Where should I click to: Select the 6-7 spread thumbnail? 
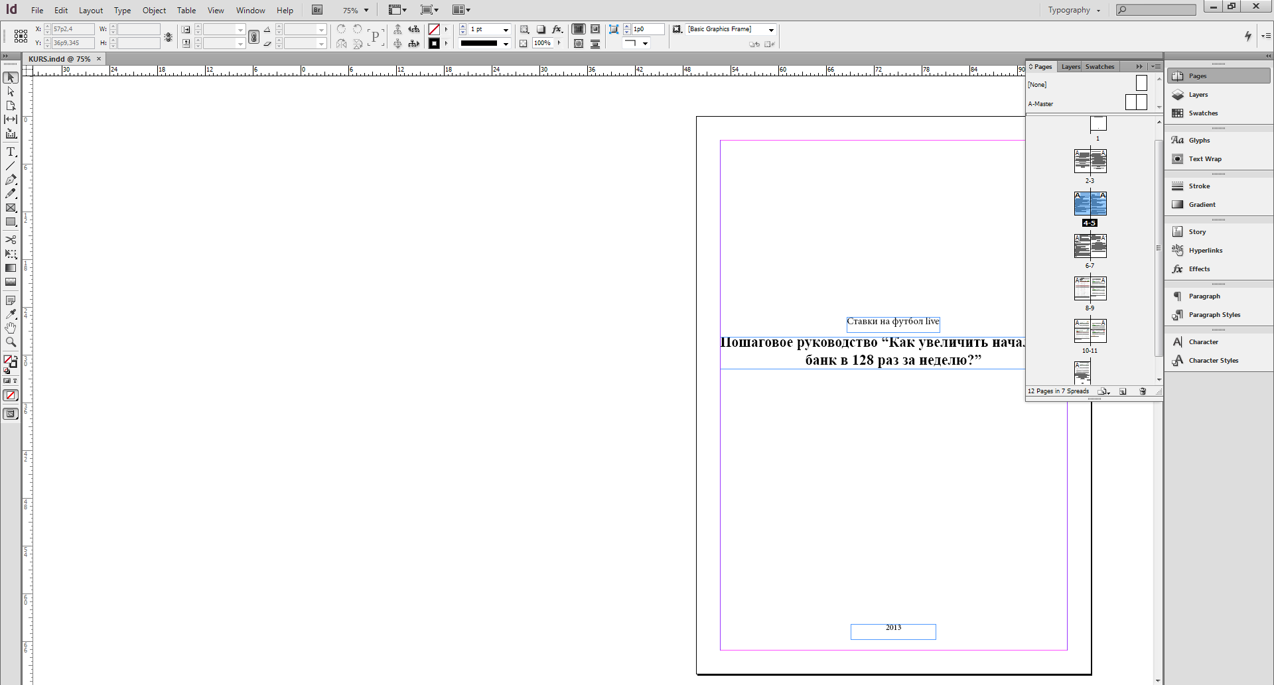1090,246
